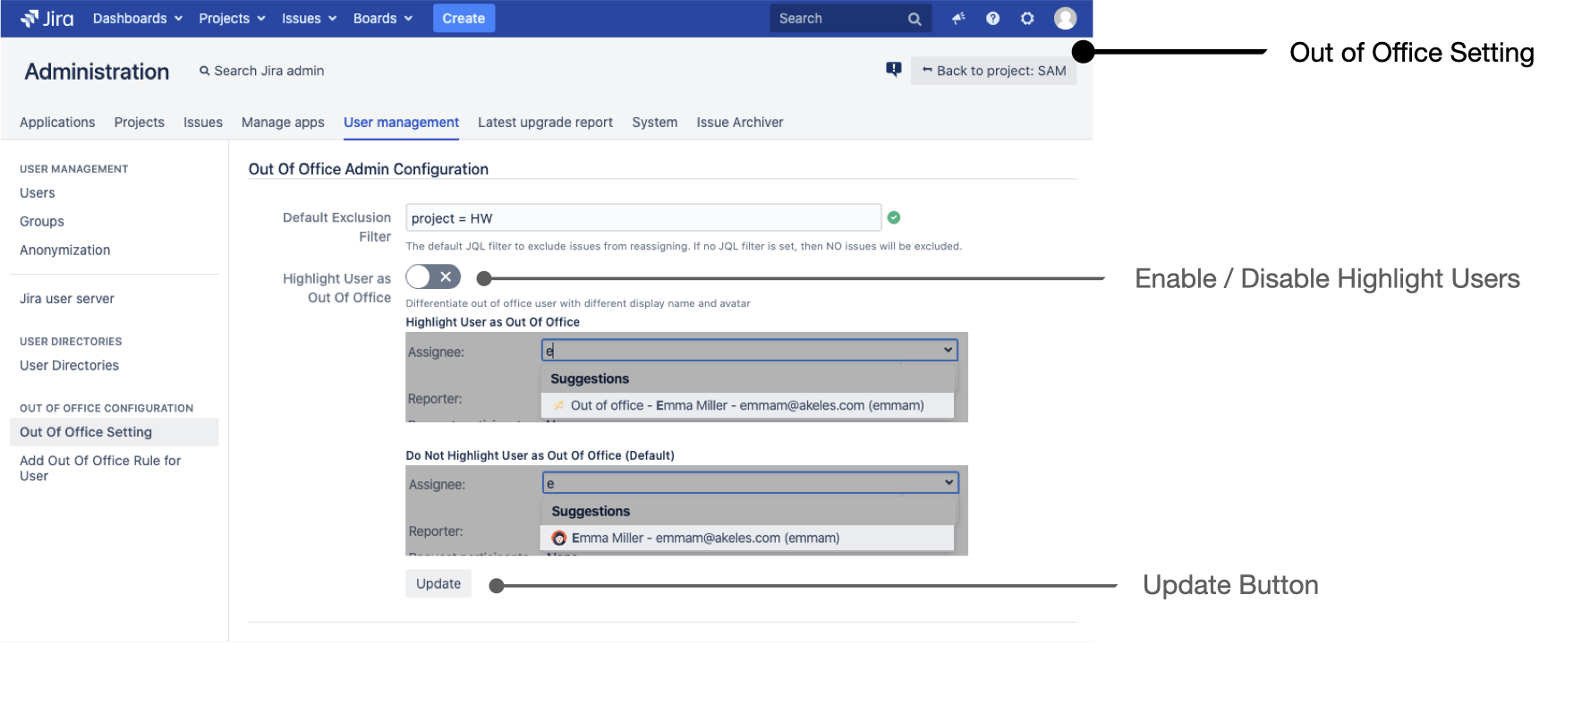Expand the Dashboards dropdown menu
The image size is (1582, 713).
point(137,19)
